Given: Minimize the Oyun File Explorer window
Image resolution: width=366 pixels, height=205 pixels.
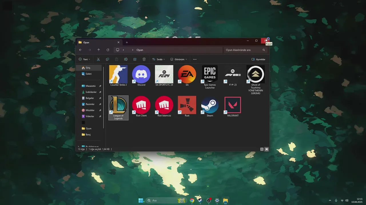Looking at the screenshot, I should 248,41.
